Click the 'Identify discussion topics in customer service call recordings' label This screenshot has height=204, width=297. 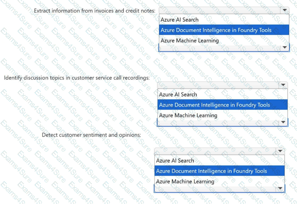pos(77,78)
